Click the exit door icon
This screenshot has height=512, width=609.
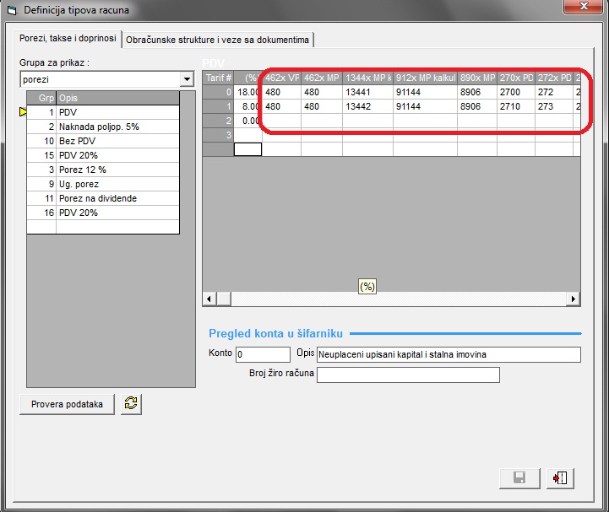pos(559,478)
